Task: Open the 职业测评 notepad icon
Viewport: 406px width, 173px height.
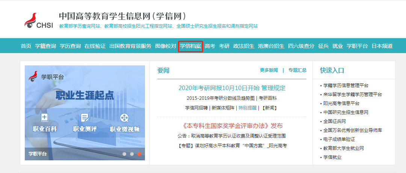Action: tap(85, 118)
